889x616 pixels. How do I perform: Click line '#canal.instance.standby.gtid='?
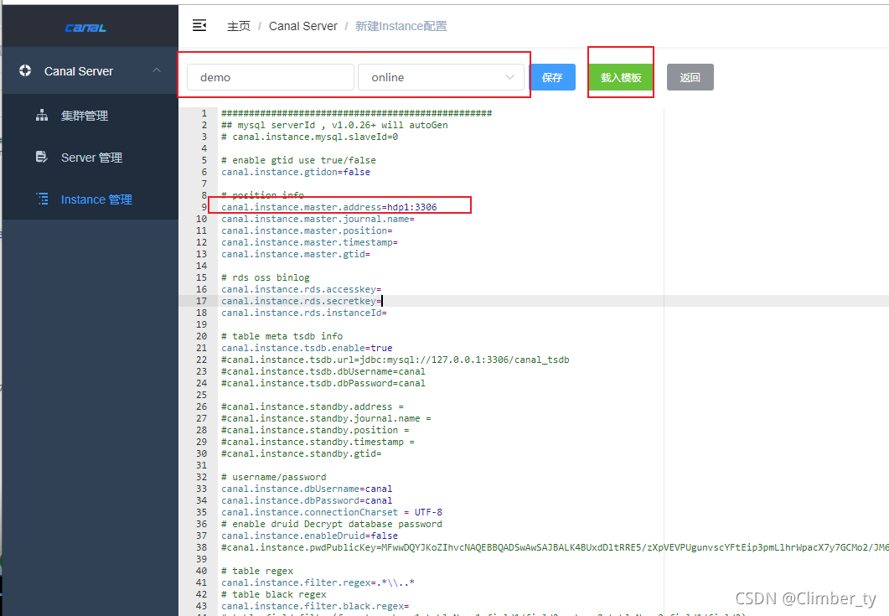pyautogui.click(x=301, y=453)
